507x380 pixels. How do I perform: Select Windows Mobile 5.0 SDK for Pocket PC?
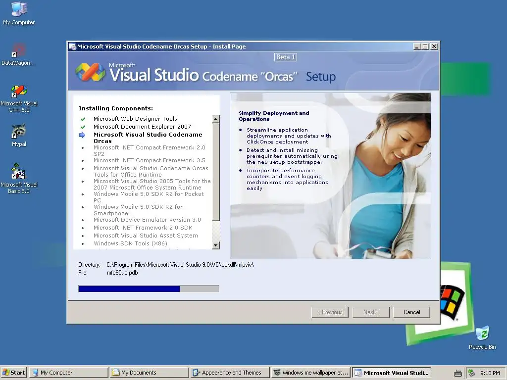point(149,197)
